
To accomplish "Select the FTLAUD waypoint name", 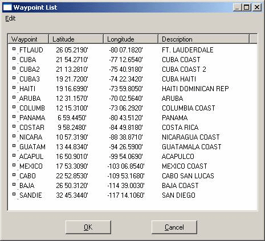I will point(31,50).
